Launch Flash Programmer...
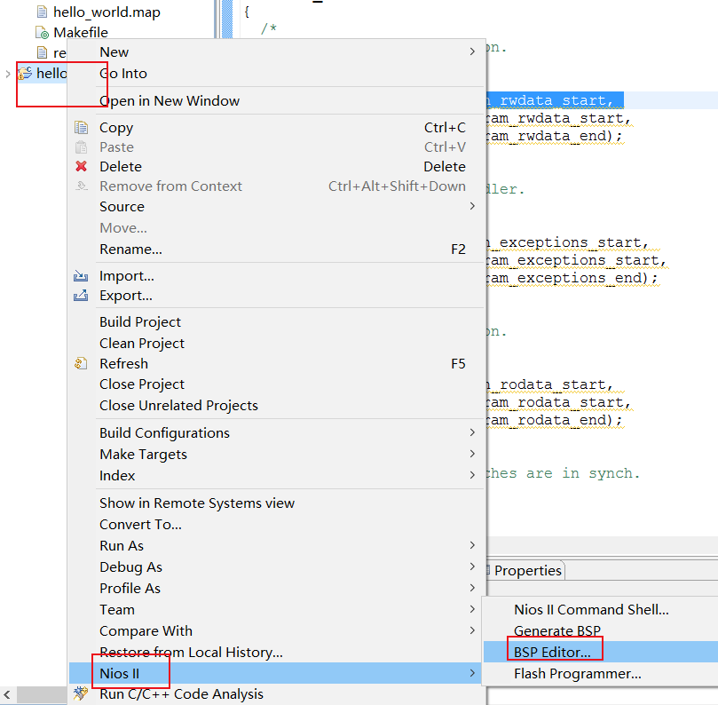This screenshot has height=705, width=718. [x=601, y=674]
